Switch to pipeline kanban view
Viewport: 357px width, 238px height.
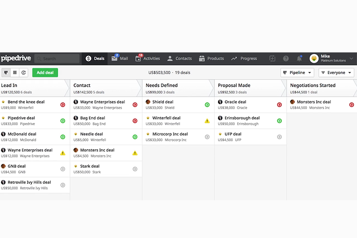pos(6,73)
